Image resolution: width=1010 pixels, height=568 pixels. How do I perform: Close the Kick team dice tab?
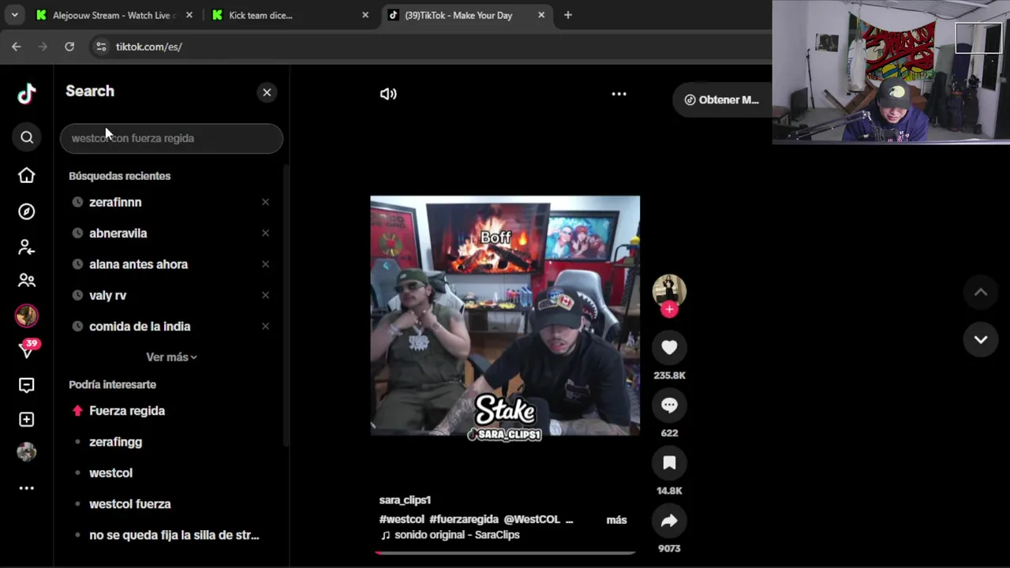365,15
